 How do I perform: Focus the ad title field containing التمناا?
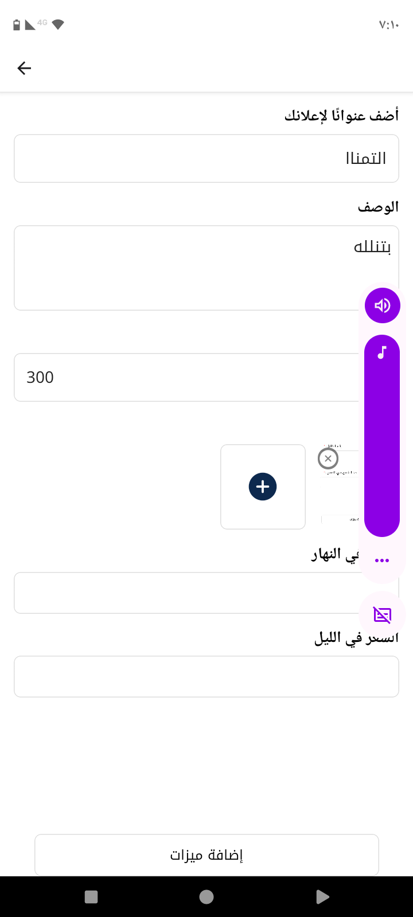coord(206,158)
